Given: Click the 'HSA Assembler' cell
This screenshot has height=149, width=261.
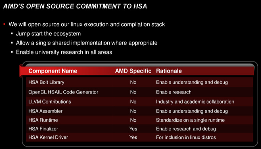Looking at the screenshot, I should click(x=46, y=111).
